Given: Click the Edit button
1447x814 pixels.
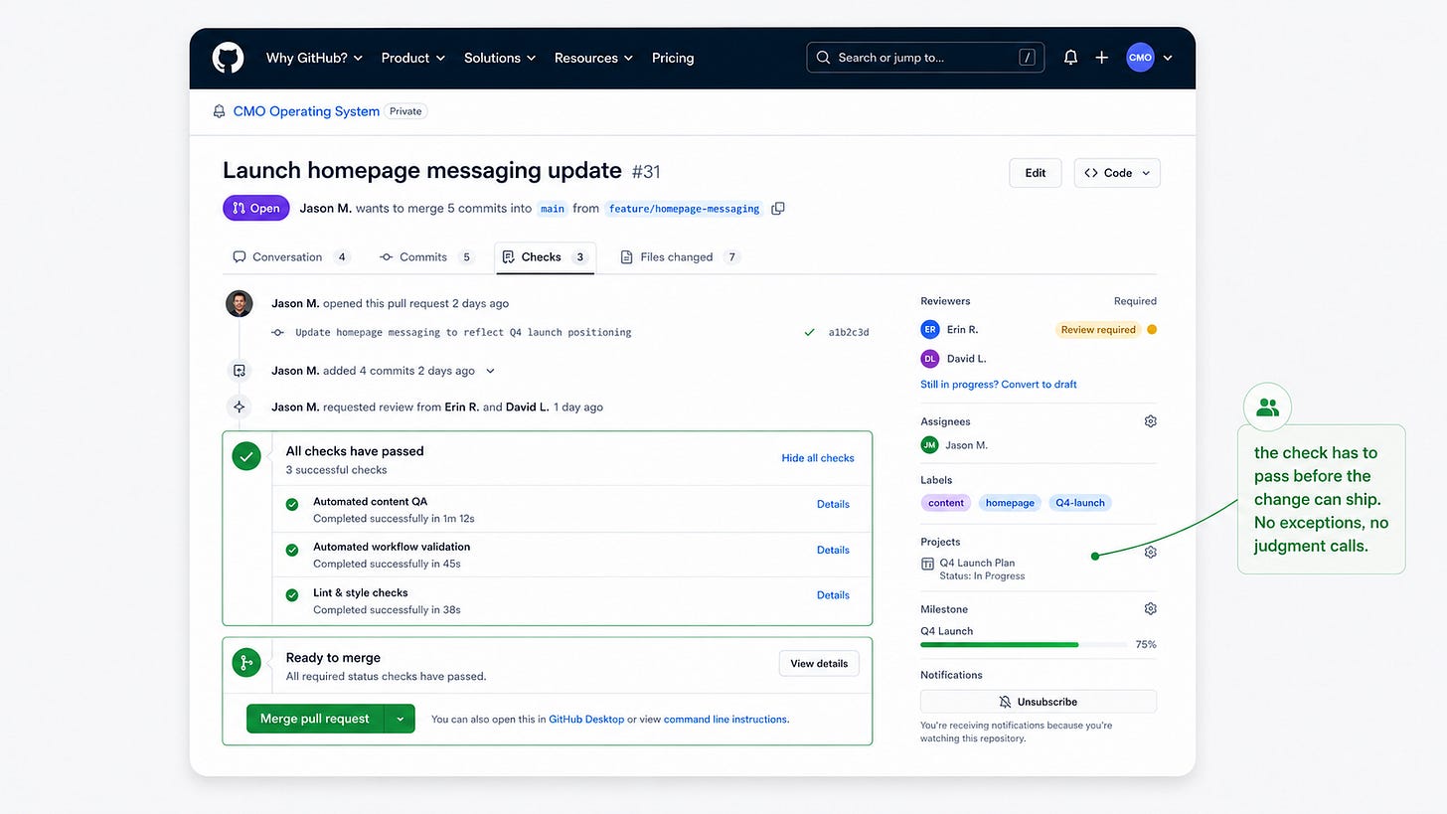Looking at the screenshot, I should [1036, 173].
